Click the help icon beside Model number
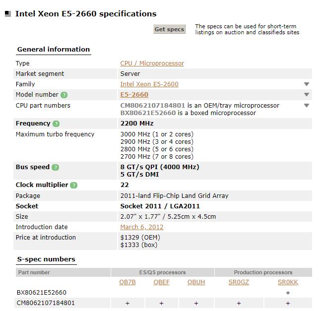The image size is (319, 311). pyautogui.click(x=64, y=95)
